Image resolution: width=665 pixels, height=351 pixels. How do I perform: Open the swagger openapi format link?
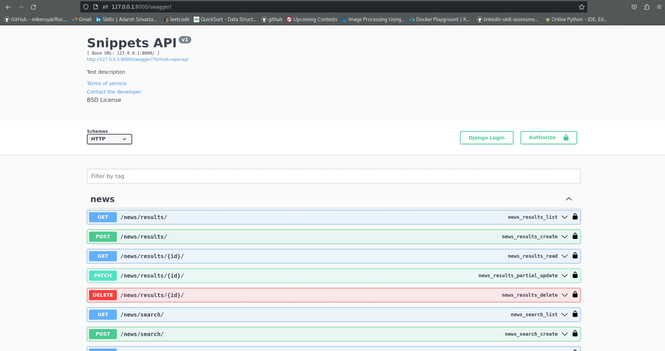pyautogui.click(x=138, y=59)
